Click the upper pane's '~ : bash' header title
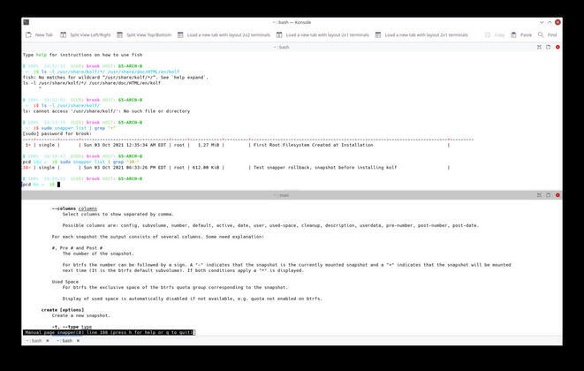Viewport: 584px width, 371px height. (282, 48)
